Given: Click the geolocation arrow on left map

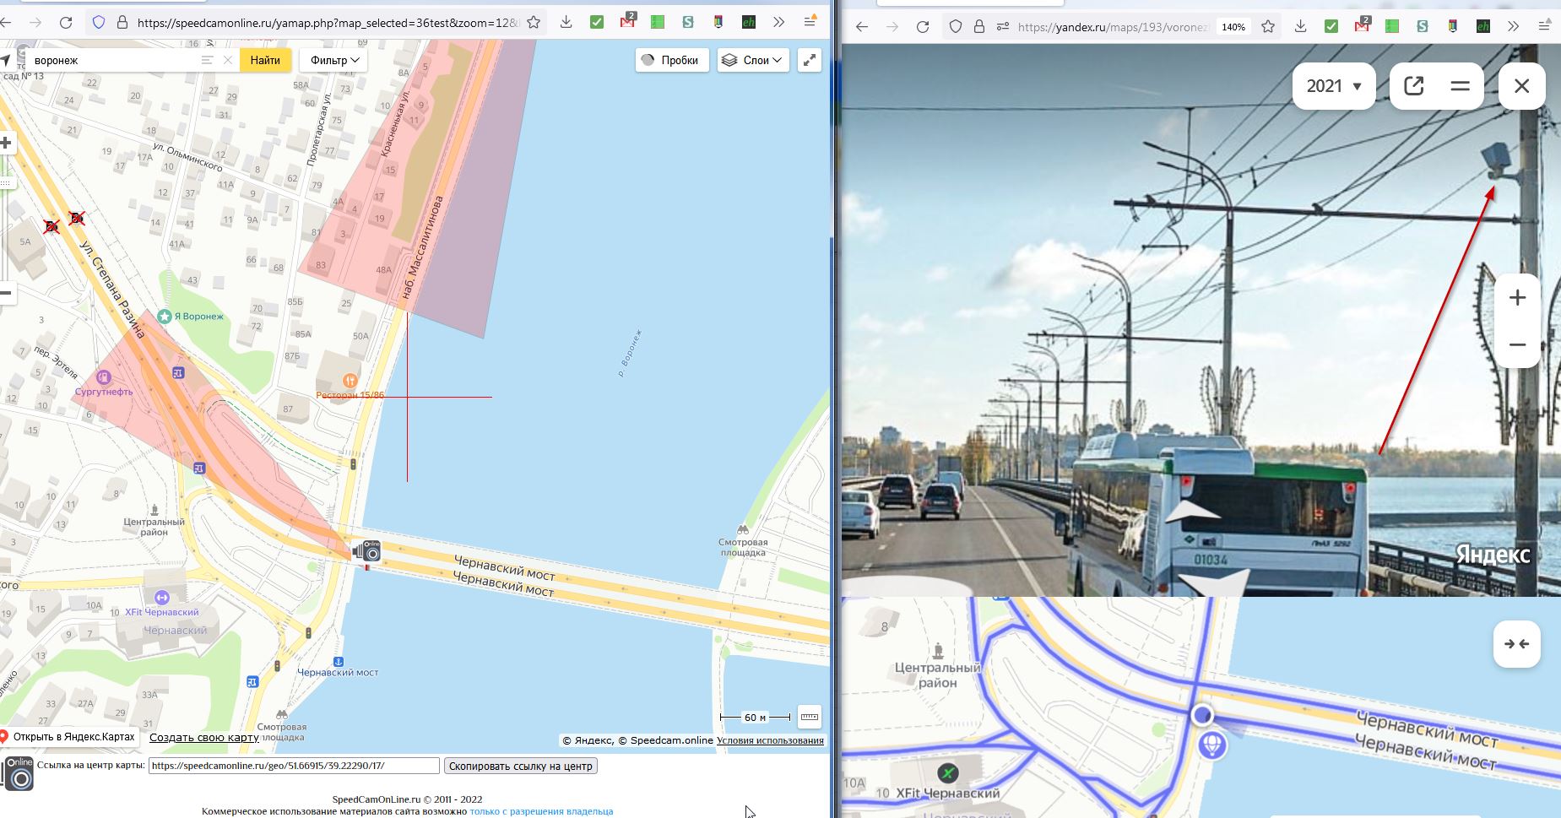Looking at the screenshot, I should click(x=6, y=60).
